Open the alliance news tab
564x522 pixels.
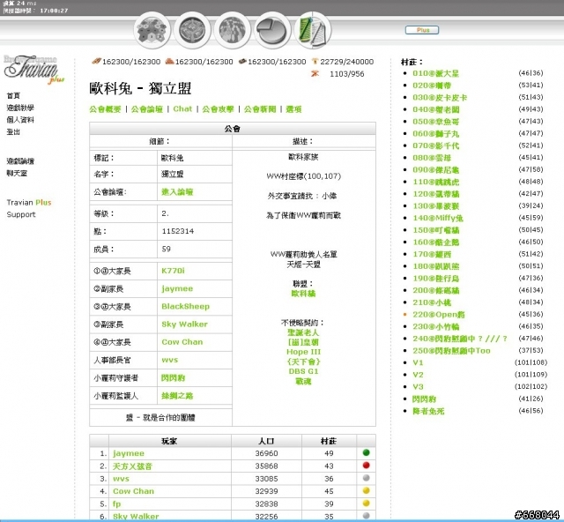pos(260,109)
